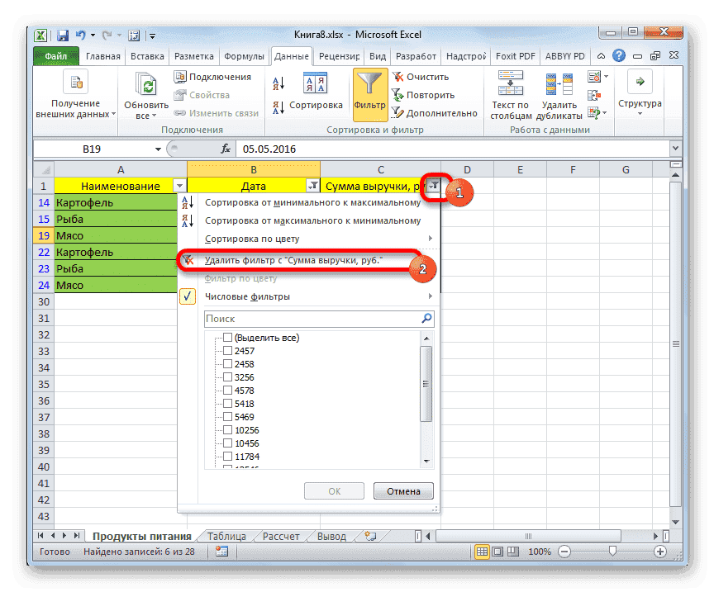714x592 pixels.
Task: Sort ascending with the А-Я icon
Action: [277, 80]
